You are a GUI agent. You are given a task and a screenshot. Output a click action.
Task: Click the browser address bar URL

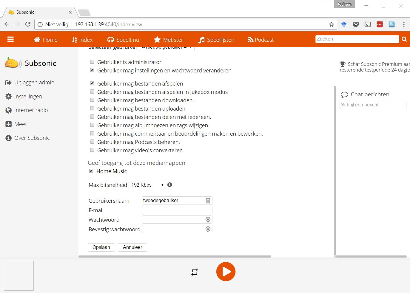pos(109,24)
